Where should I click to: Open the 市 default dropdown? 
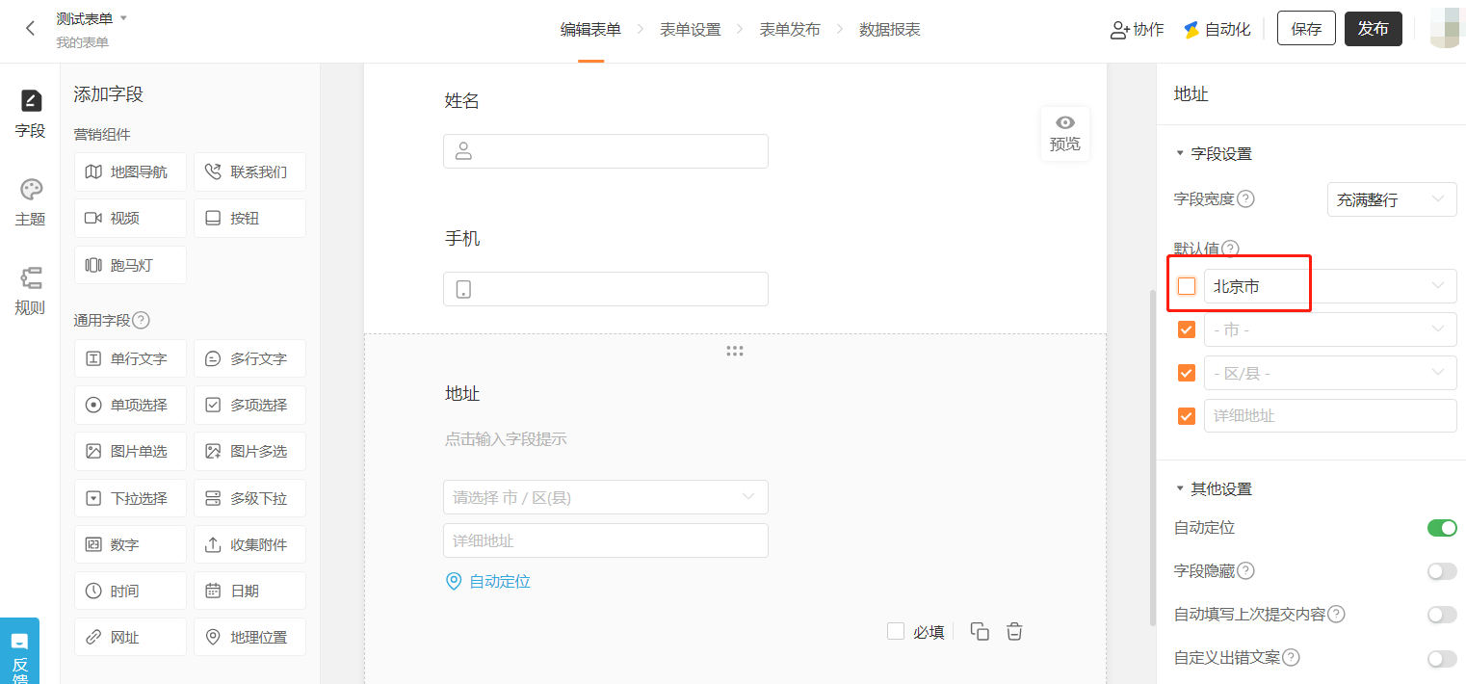(x=1330, y=329)
